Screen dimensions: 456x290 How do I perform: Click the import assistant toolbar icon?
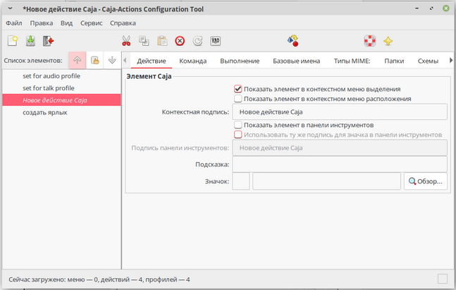[x=293, y=42]
